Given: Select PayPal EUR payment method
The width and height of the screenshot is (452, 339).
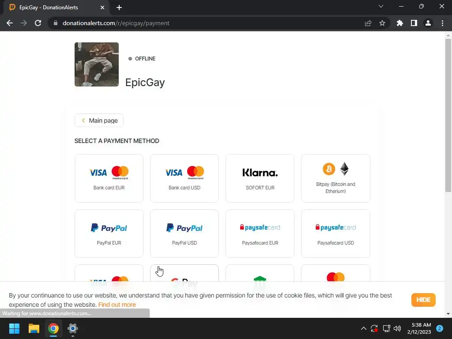Looking at the screenshot, I should (x=109, y=234).
